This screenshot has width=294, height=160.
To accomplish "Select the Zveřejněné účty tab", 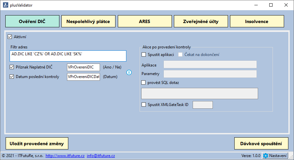I will [201, 21].
